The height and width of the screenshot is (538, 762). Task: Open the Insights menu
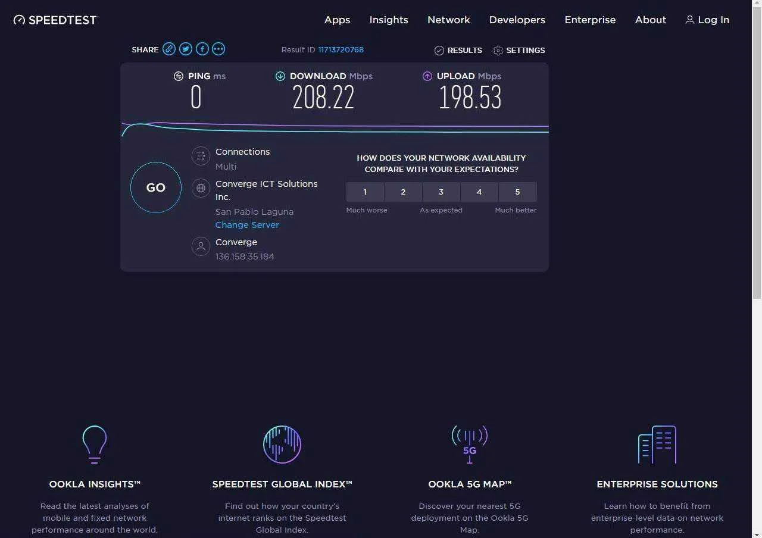point(389,20)
